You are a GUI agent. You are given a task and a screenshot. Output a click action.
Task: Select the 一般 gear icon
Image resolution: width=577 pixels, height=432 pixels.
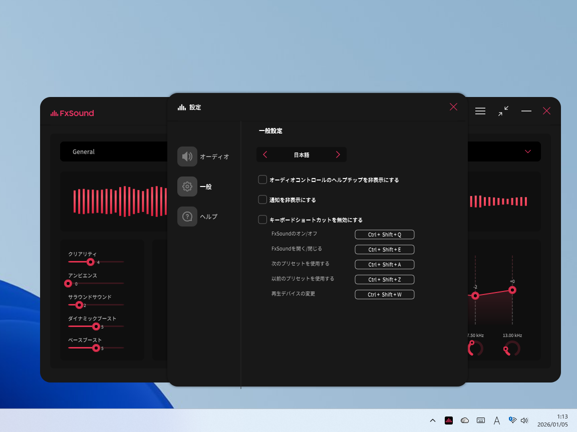click(x=187, y=186)
